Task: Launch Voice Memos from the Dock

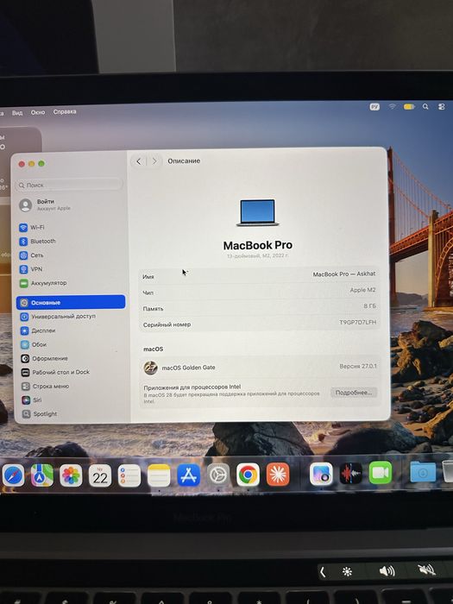Action: tap(350, 474)
